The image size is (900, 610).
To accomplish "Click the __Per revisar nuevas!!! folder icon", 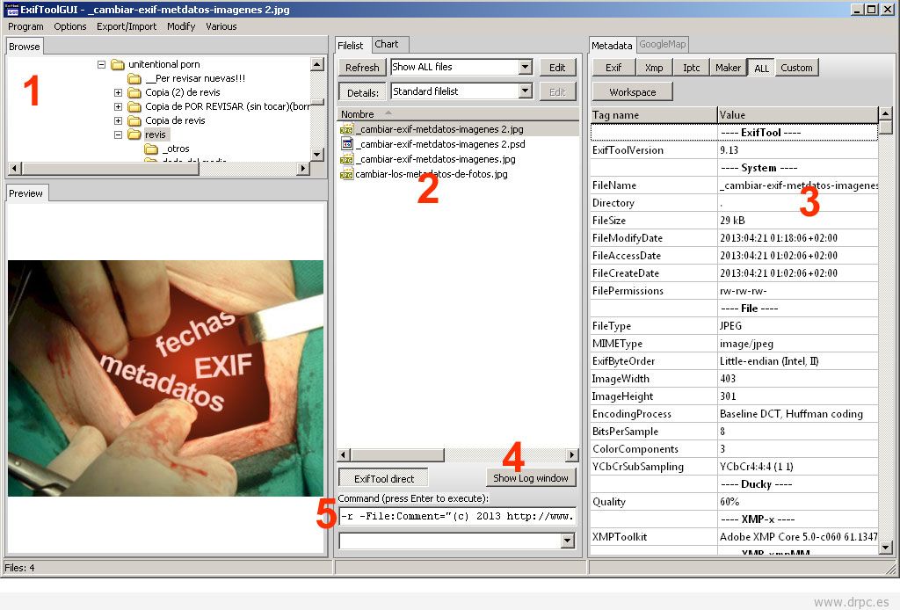I will click(x=134, y=78).
